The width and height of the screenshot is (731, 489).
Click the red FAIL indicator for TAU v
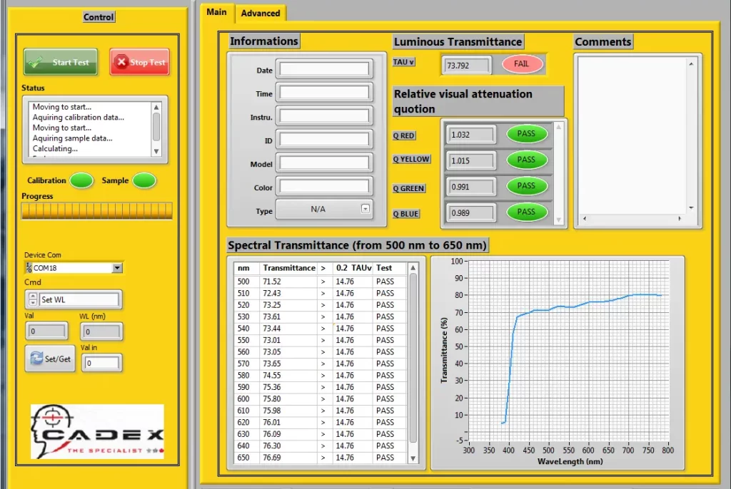pyautogui.click(x=522, y=64)
